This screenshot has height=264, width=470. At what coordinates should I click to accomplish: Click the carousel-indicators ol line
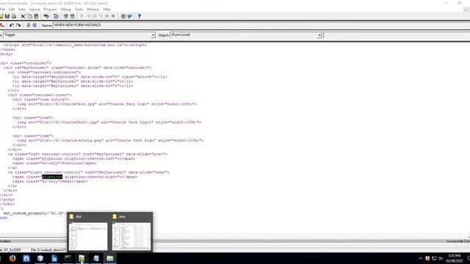click(44, 72)
